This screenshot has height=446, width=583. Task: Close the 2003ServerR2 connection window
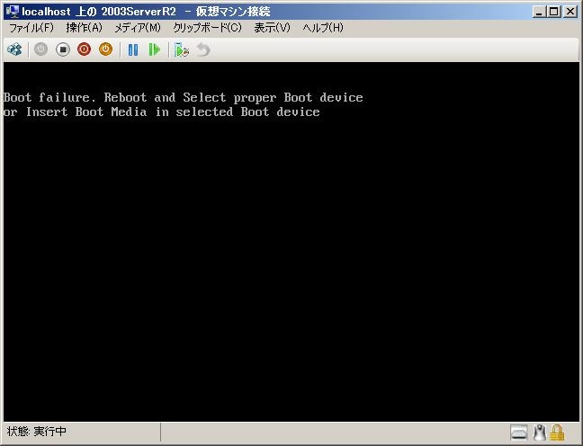[x=570, y=12]
